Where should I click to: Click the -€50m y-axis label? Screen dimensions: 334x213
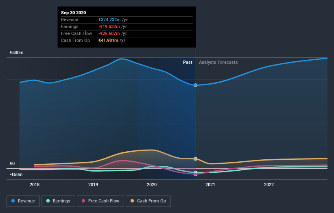click(16, 174)
